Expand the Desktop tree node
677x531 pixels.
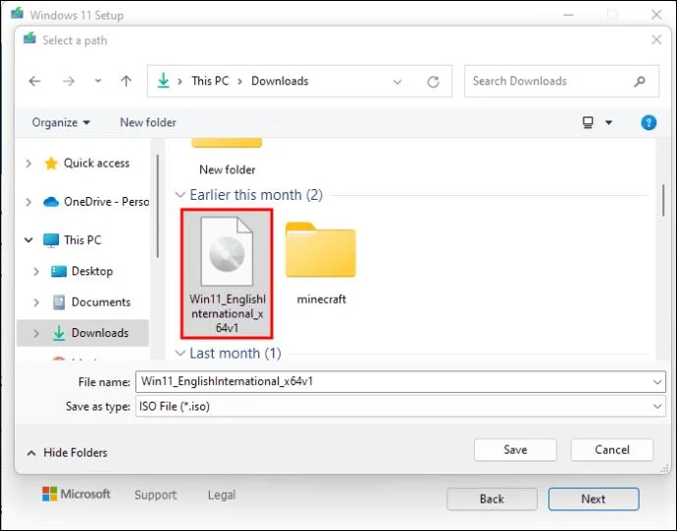click(36, 271)
